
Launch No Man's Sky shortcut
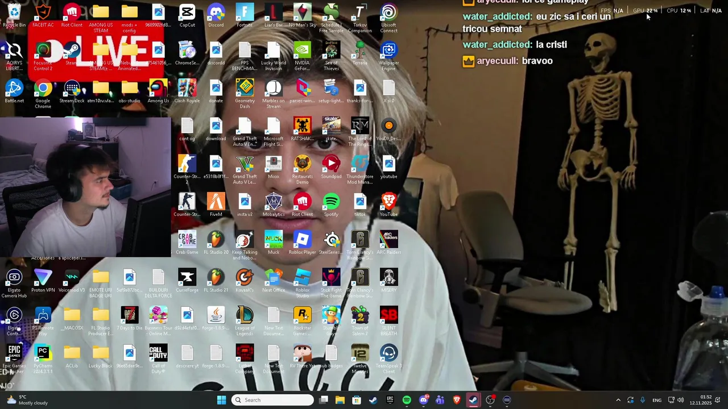pyautogui.click(x=303, y=16)
